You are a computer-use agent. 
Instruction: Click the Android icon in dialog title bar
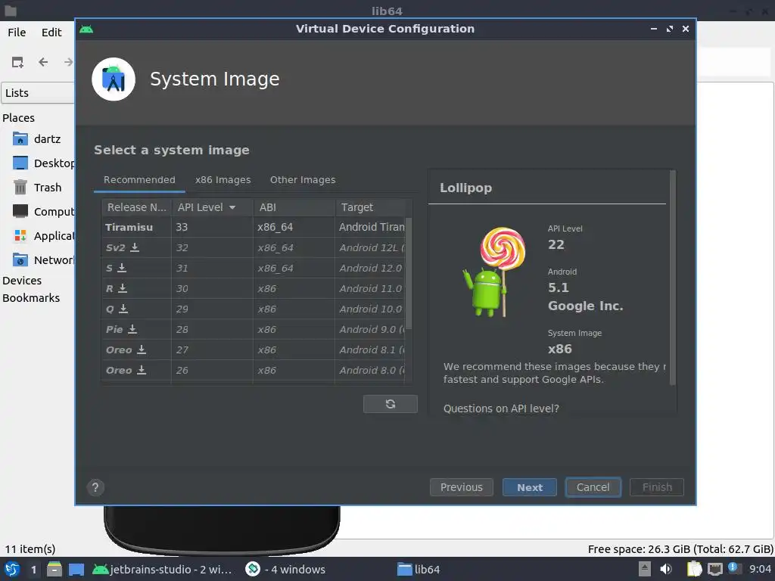pyautogui.click(x=86, y=30)
